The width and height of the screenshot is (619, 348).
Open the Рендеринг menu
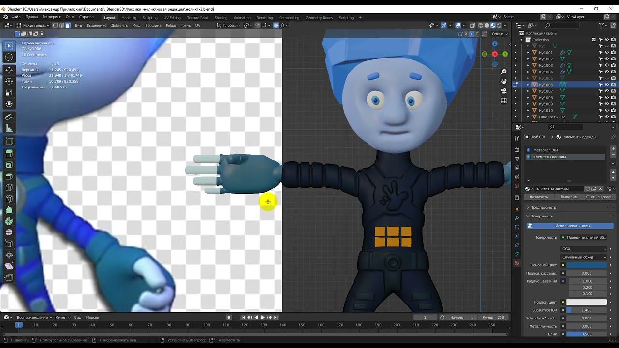pos(52,17)
